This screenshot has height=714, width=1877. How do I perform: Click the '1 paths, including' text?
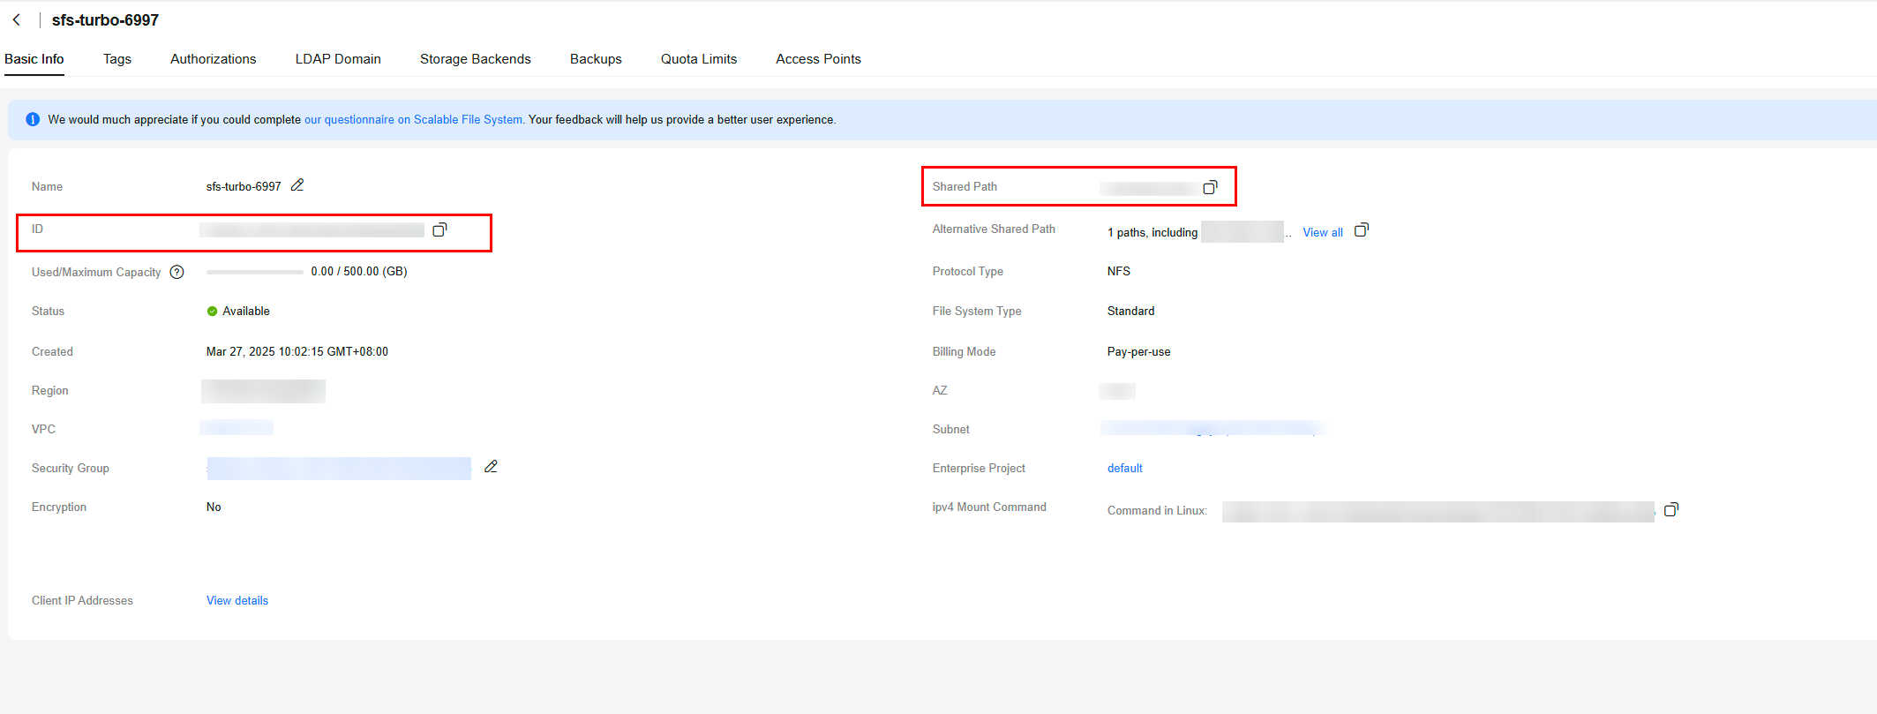pos(1152,232)
